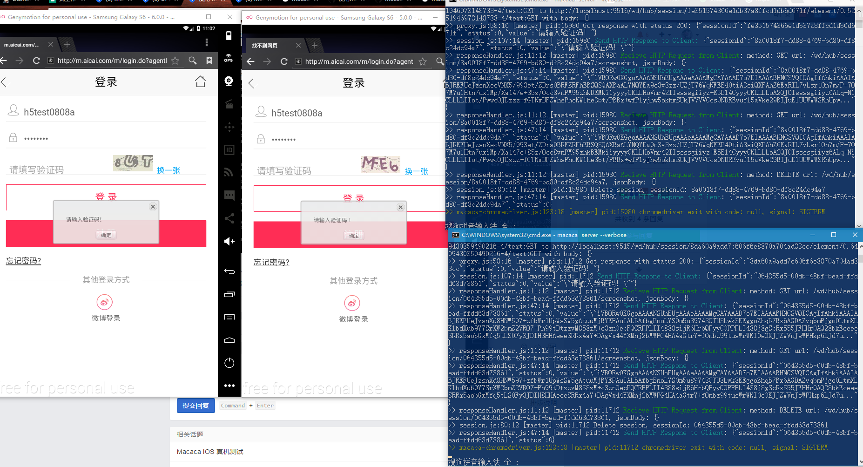Click Weibo login icon in right emulator
The height and width of the screenshot is (467, 863).
click(352, 303)
